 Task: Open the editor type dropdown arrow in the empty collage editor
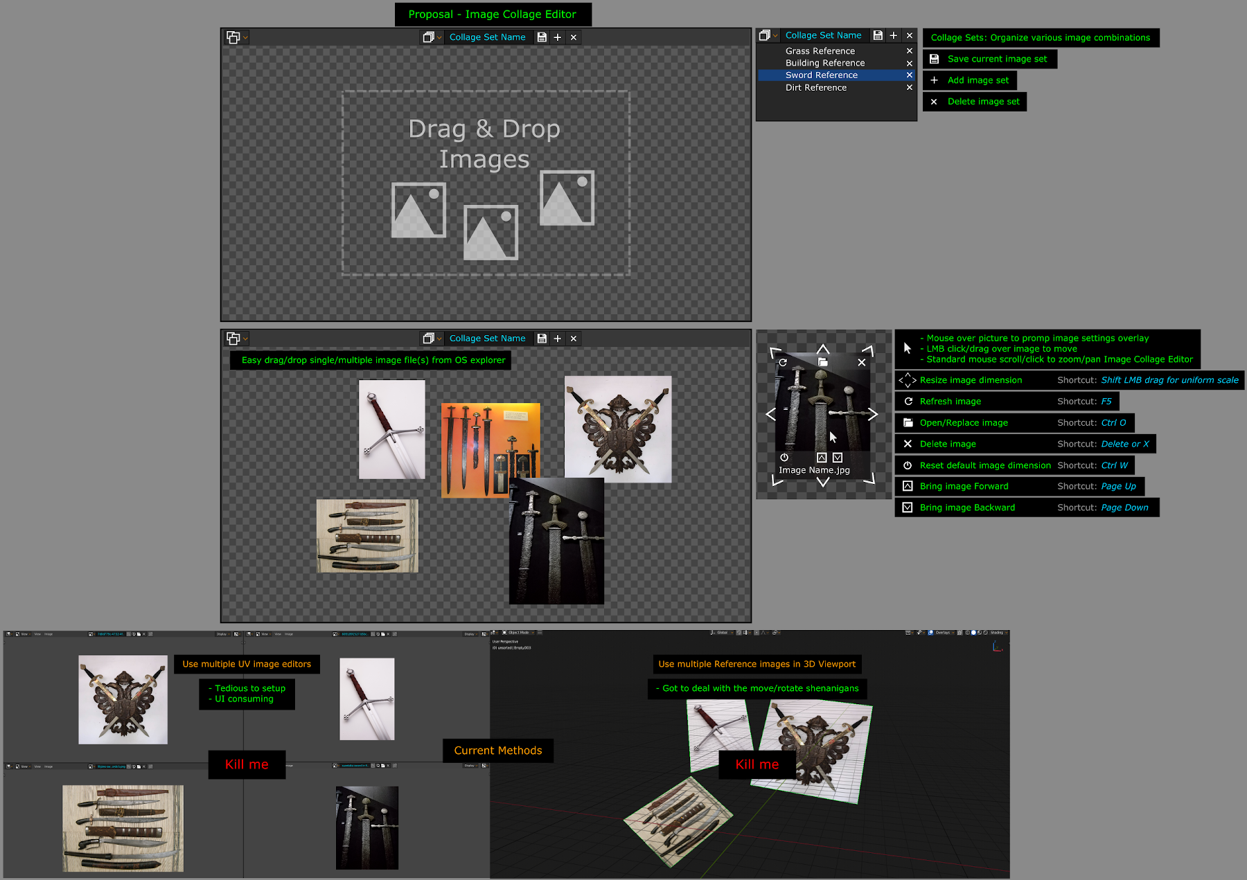pos(245,37)
